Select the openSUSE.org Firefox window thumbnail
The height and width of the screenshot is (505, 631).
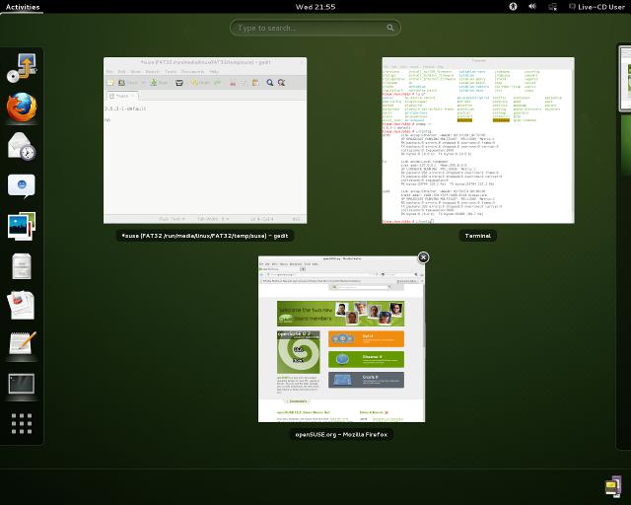coord(341,339)
